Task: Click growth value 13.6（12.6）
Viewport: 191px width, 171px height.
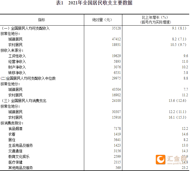Action: [x=178, y=101]
